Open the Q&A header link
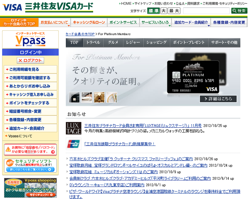The height and width of the screenshot is (199, 249). [x=180, y=3]
